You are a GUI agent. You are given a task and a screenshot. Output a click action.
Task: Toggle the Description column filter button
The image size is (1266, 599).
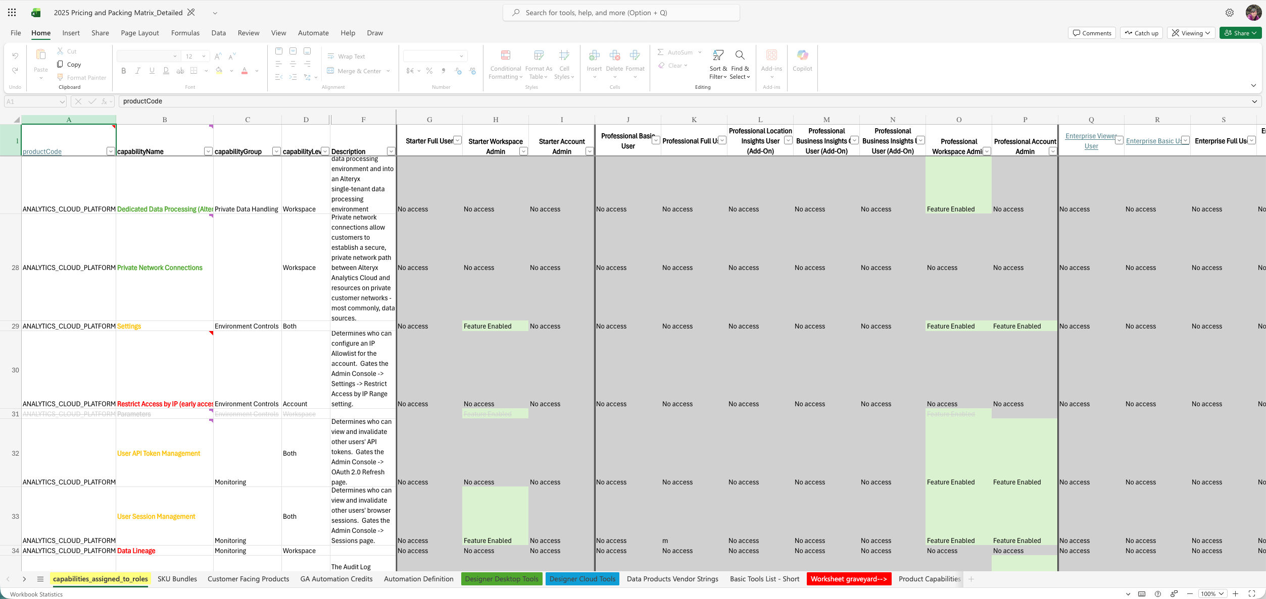pyautogui.click(x=391, y=151)
